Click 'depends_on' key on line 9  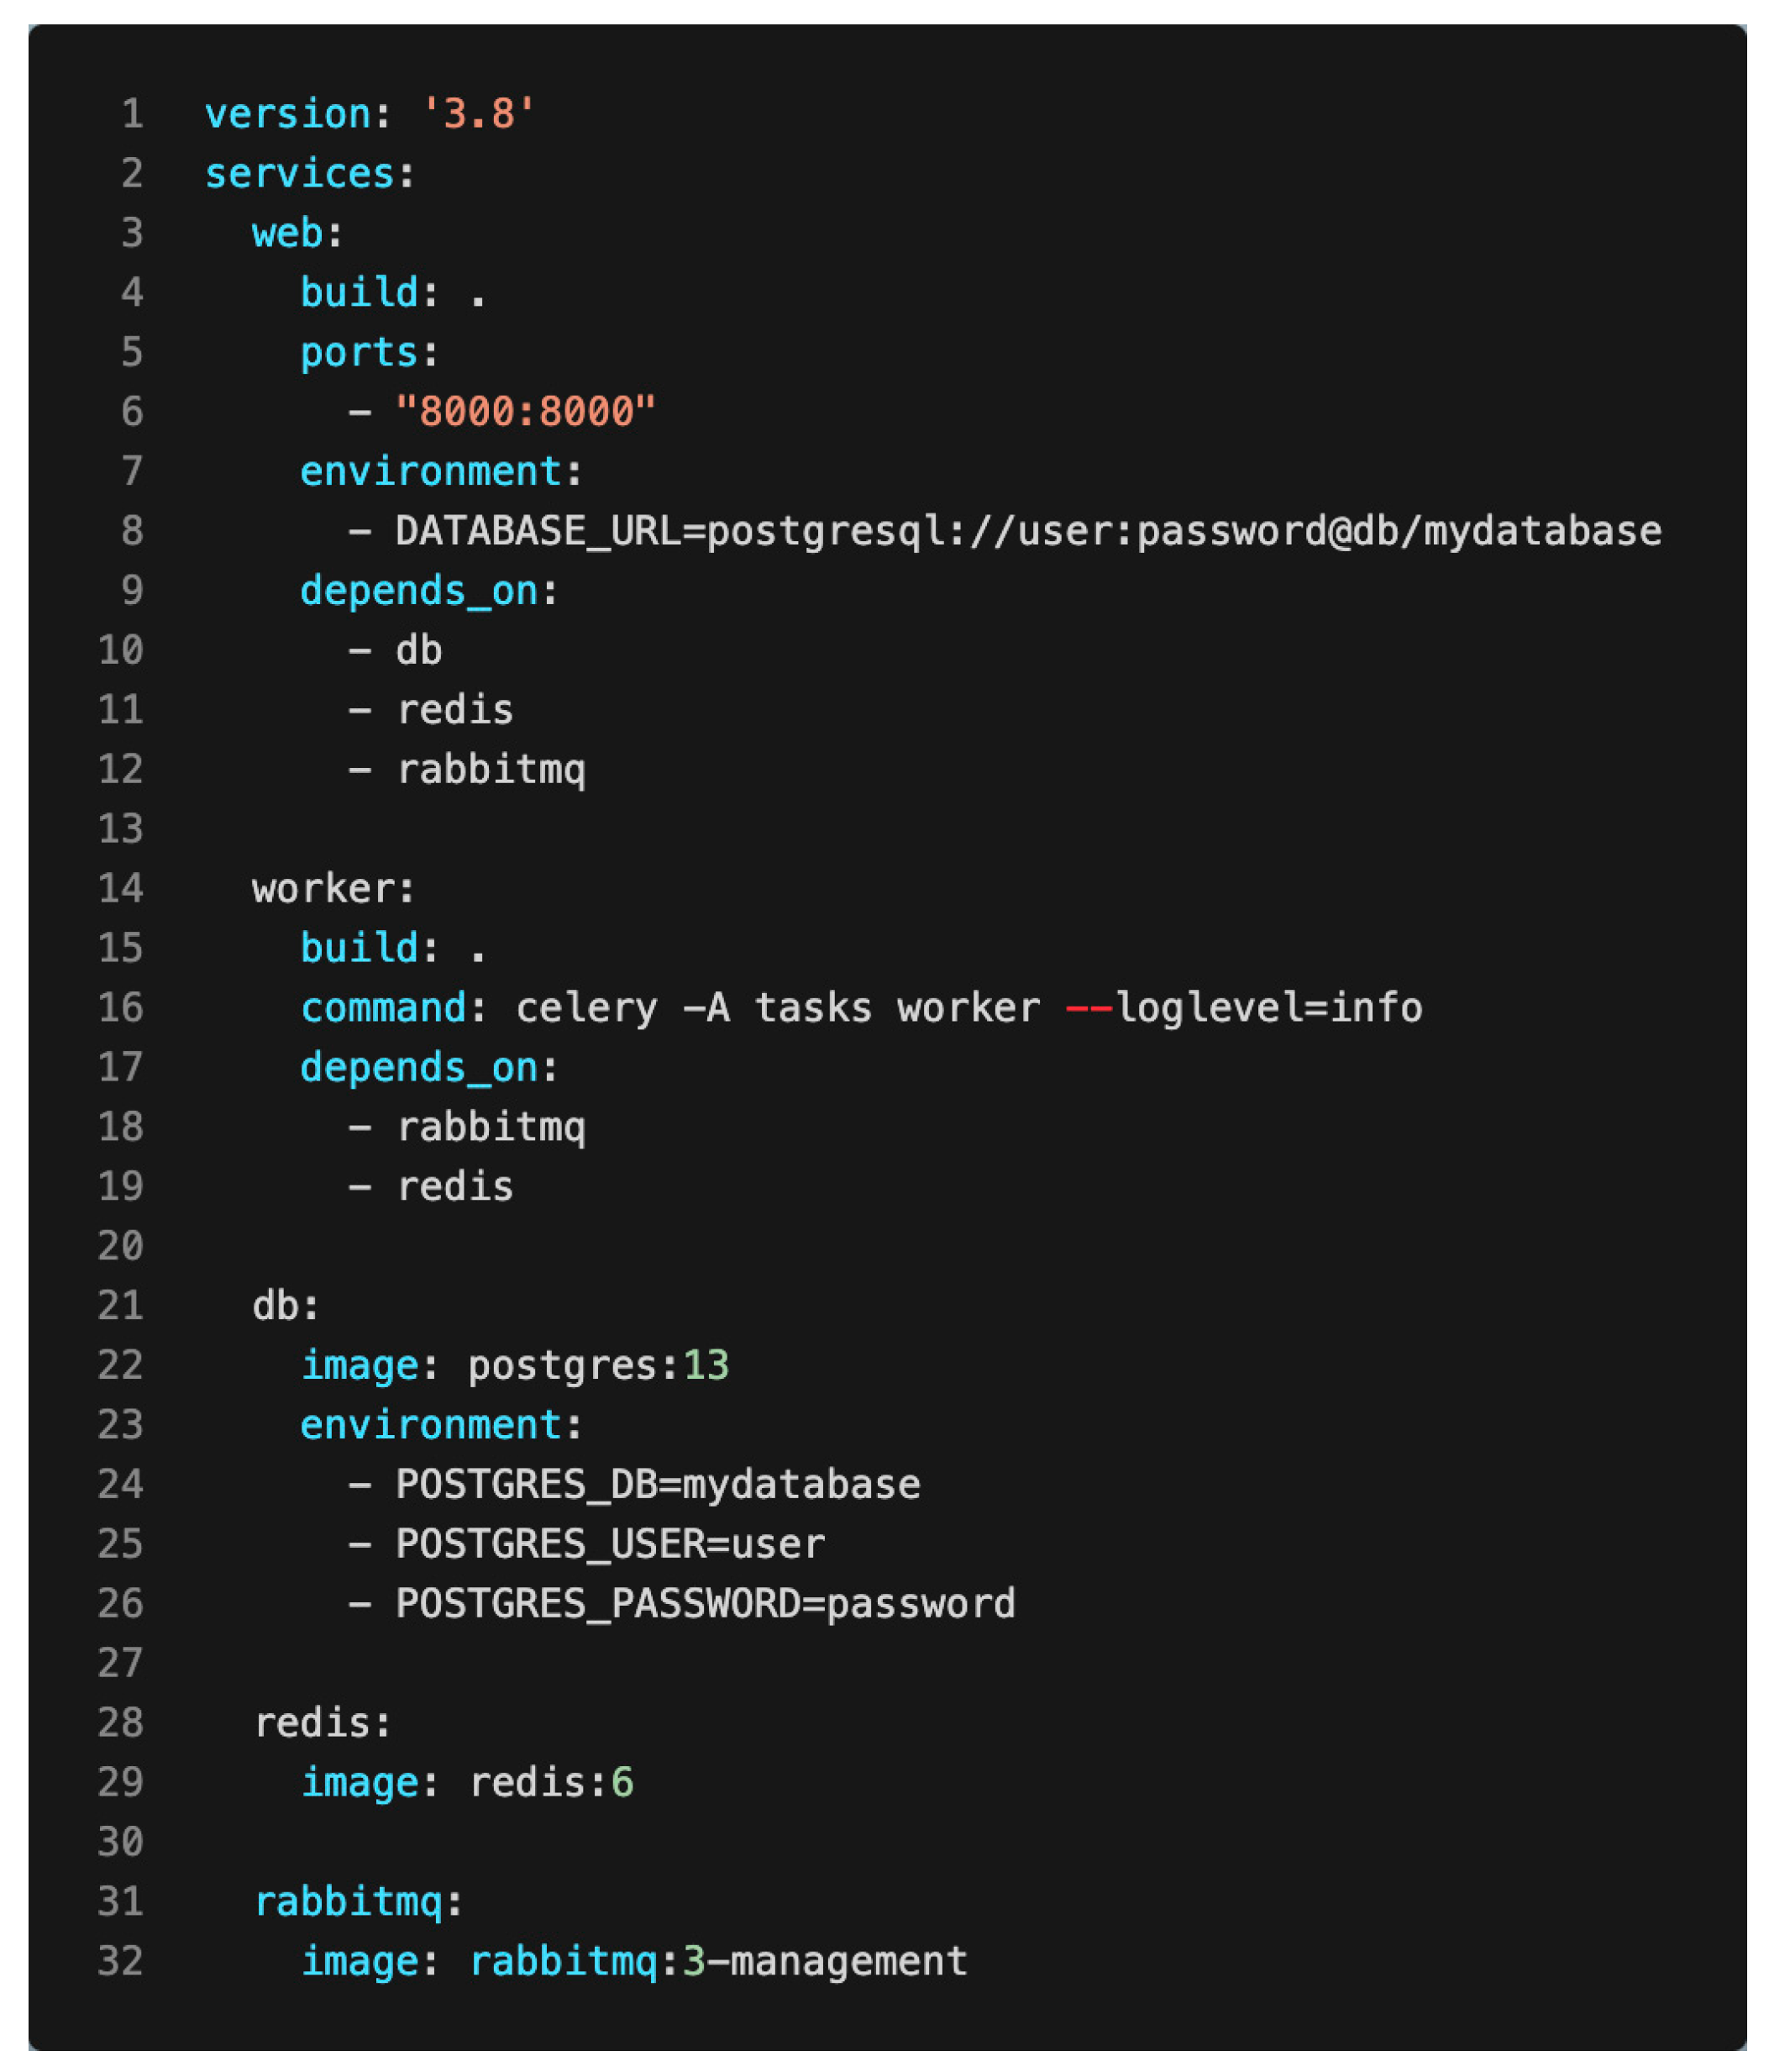pyautogui.click(x=419, y=591)
